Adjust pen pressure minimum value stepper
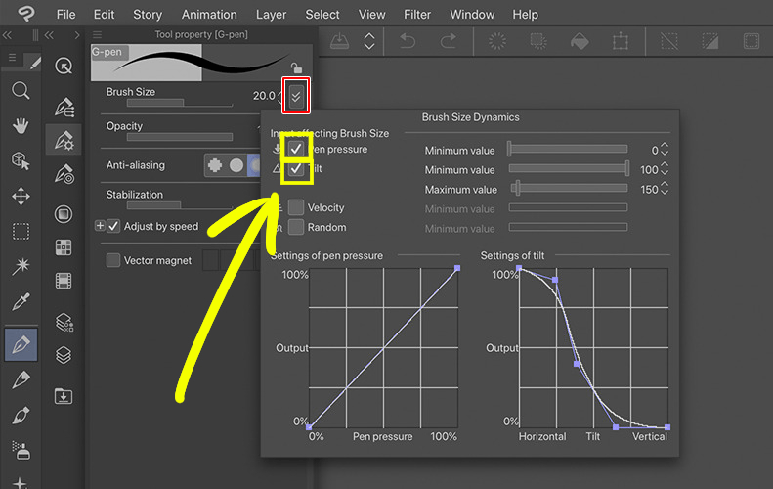Screen dimensions: 773x489 click(665, 150)
